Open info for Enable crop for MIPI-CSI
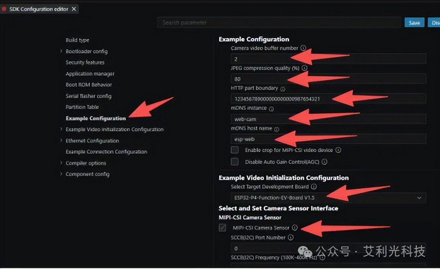This screenshot has width=440, height=269. 338,150
